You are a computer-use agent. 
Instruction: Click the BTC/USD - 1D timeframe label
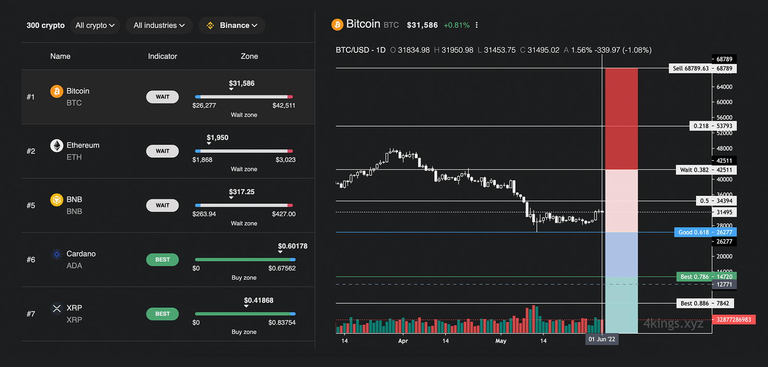pyautogui.click(x=360, y=50)
